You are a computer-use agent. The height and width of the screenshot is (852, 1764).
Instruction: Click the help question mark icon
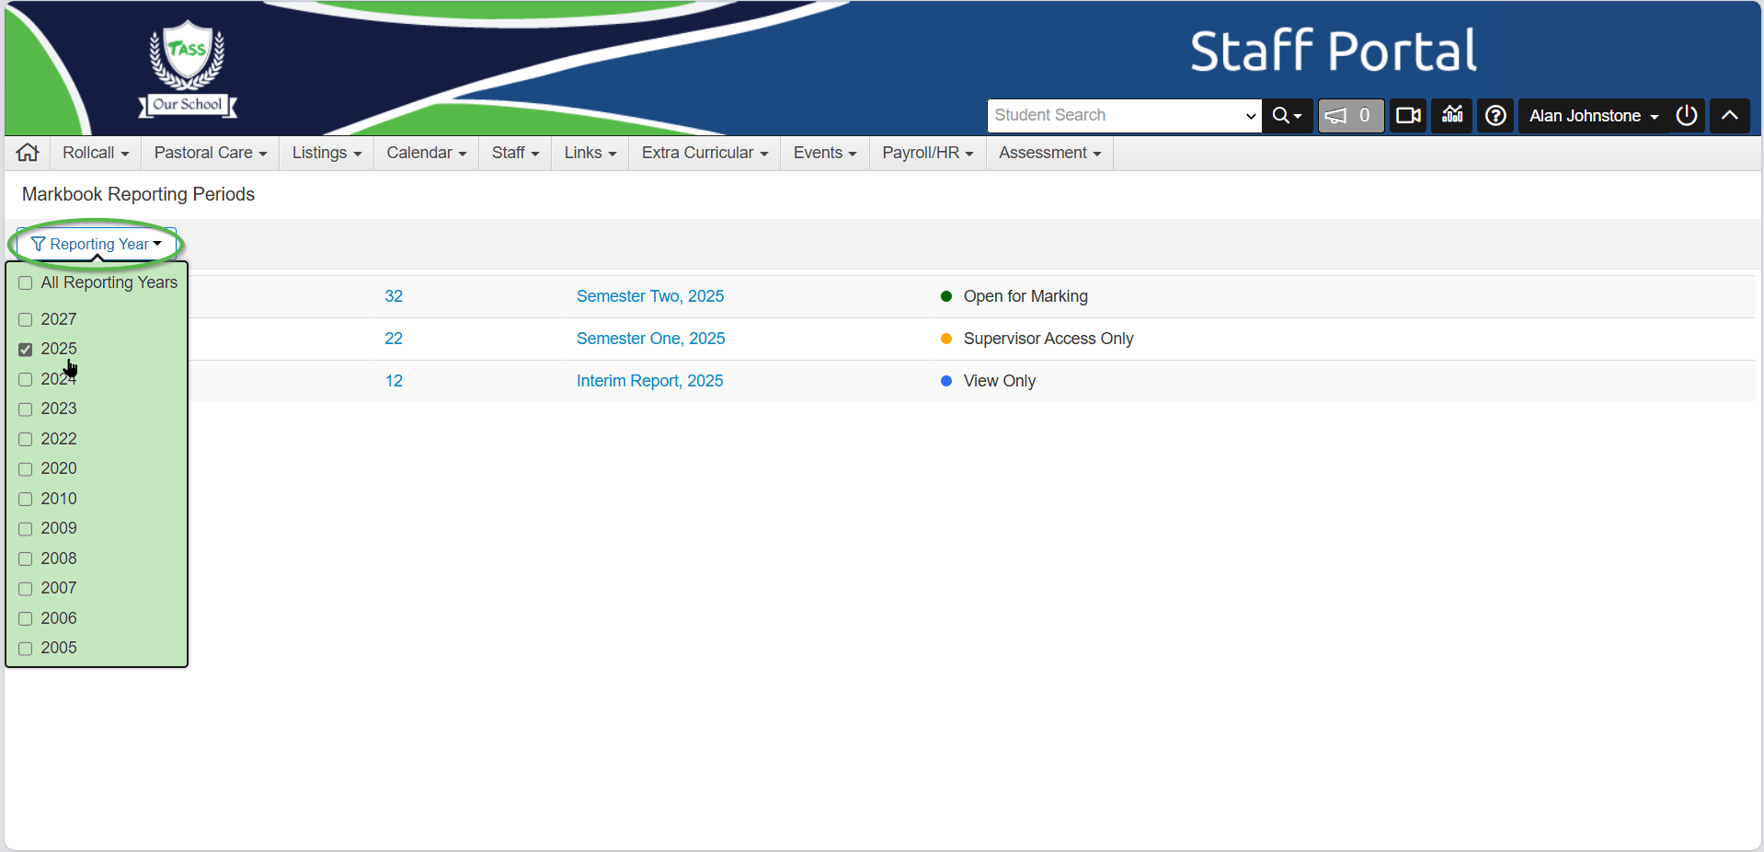pyautogui.click(x=1495, y=116)
